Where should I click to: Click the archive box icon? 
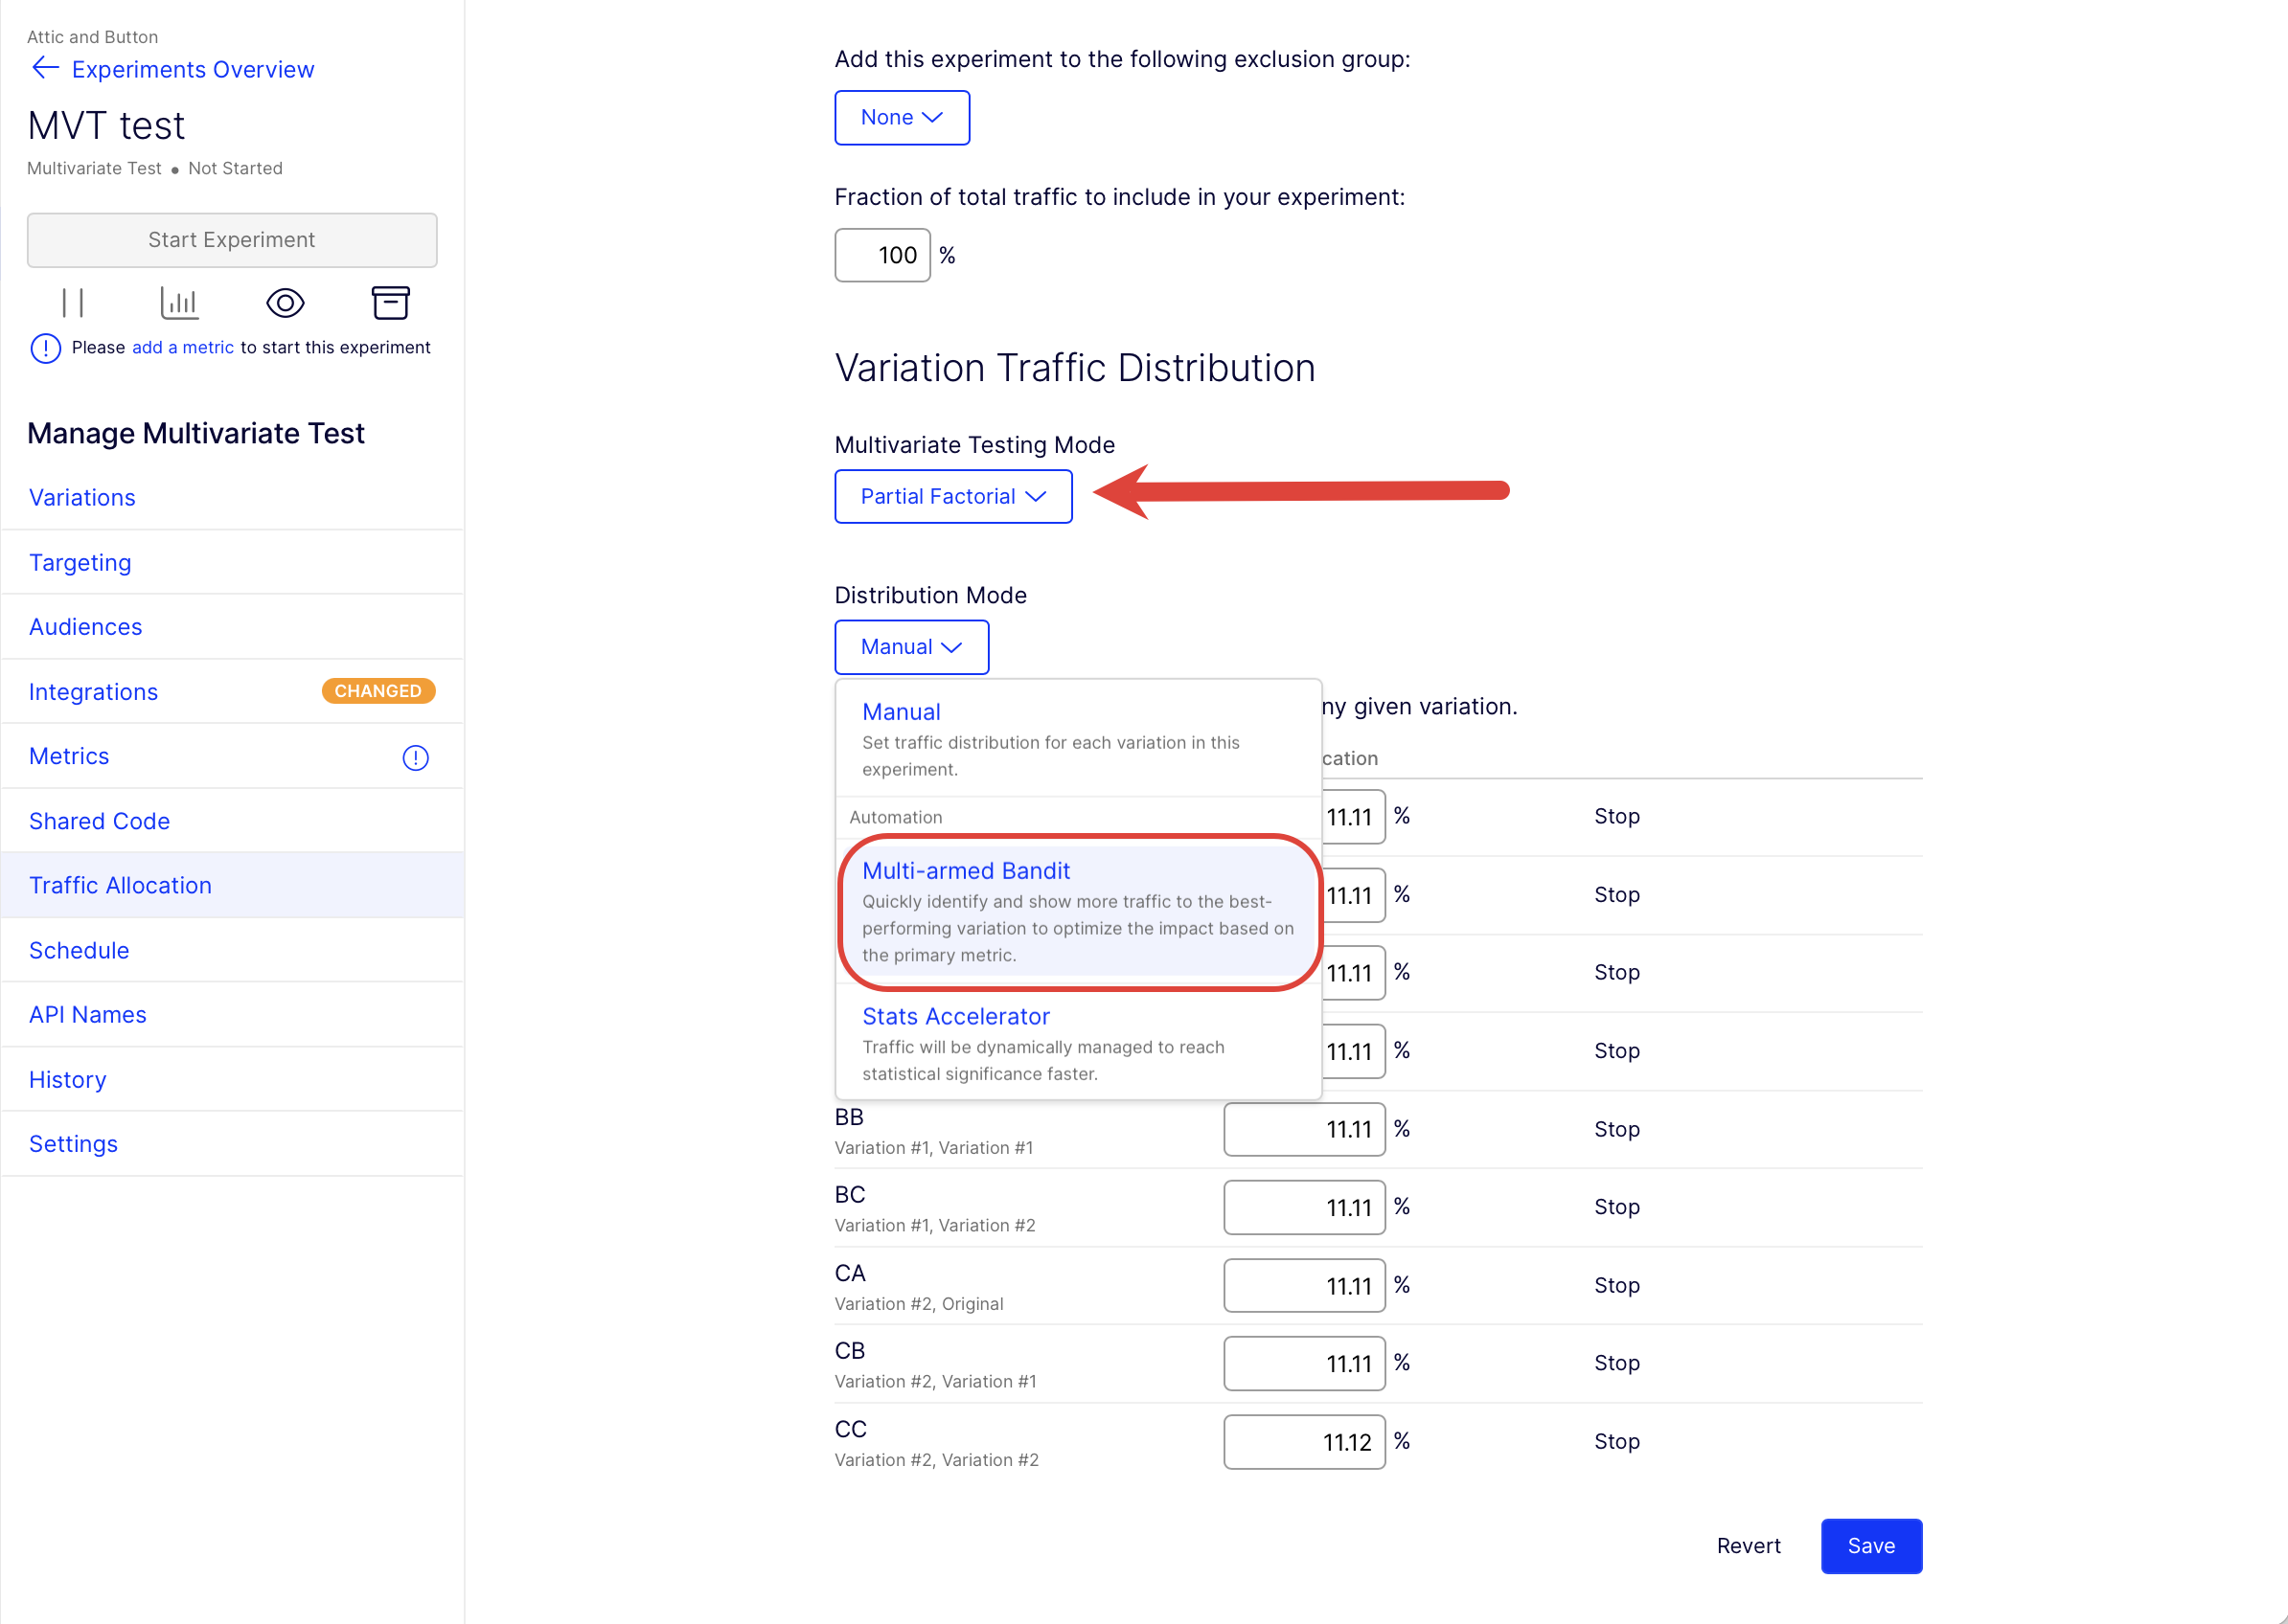pyautogui.click(x=391, y=303)
